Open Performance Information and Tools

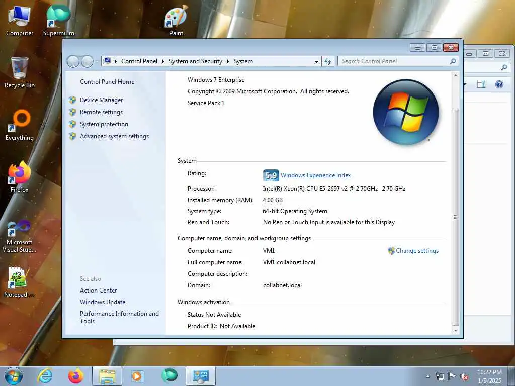pos(119,318)
